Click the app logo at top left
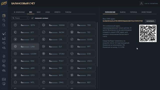This screenshot has width=160, height=90. click(4, 3)
